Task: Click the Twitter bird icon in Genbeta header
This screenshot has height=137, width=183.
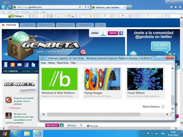Action: [x=34, y=65]
